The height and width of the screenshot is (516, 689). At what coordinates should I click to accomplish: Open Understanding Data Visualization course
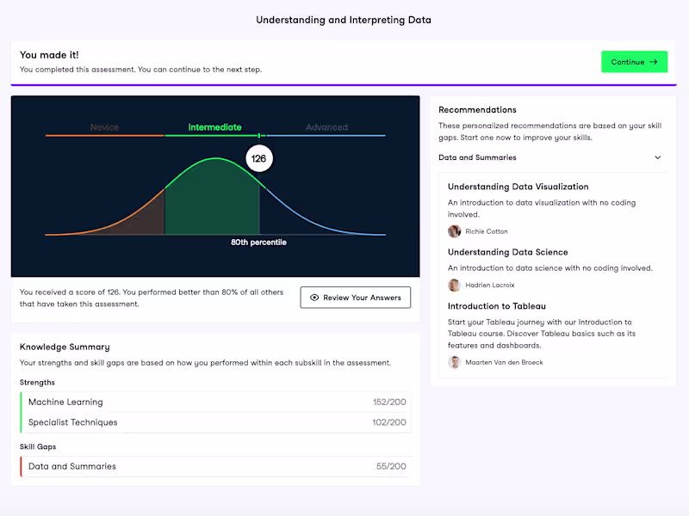[518, 187]
